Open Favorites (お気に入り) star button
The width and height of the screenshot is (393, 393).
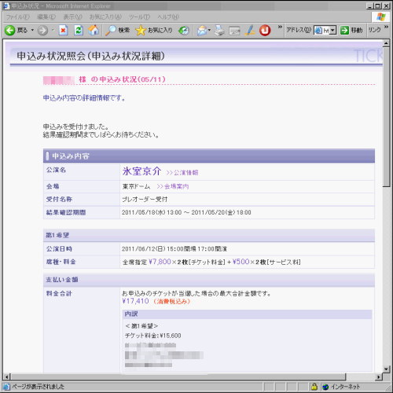(154, 31)
